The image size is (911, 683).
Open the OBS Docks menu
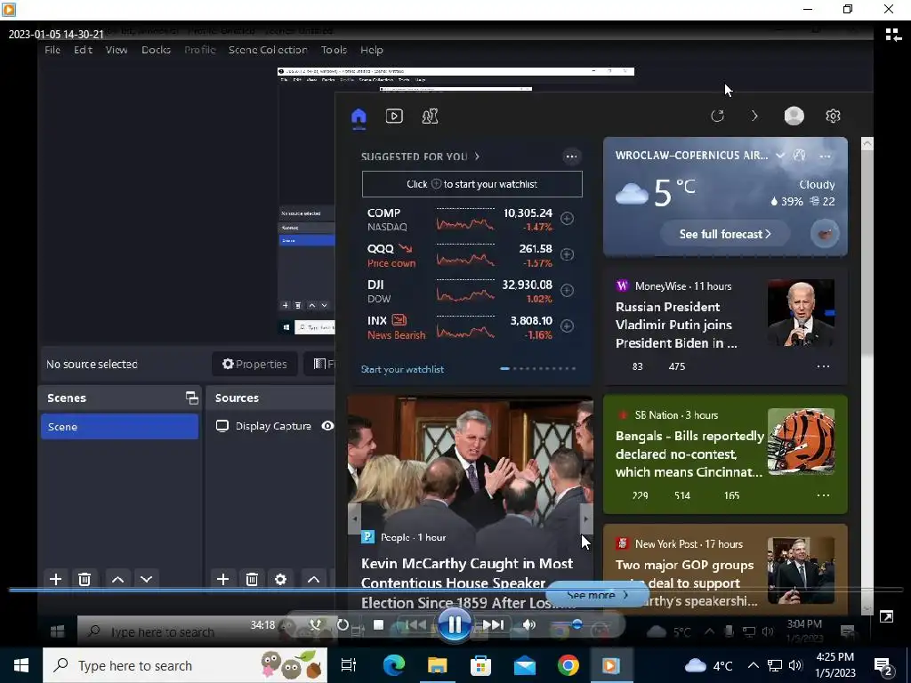pyautogui.click(x=157, y=50)
